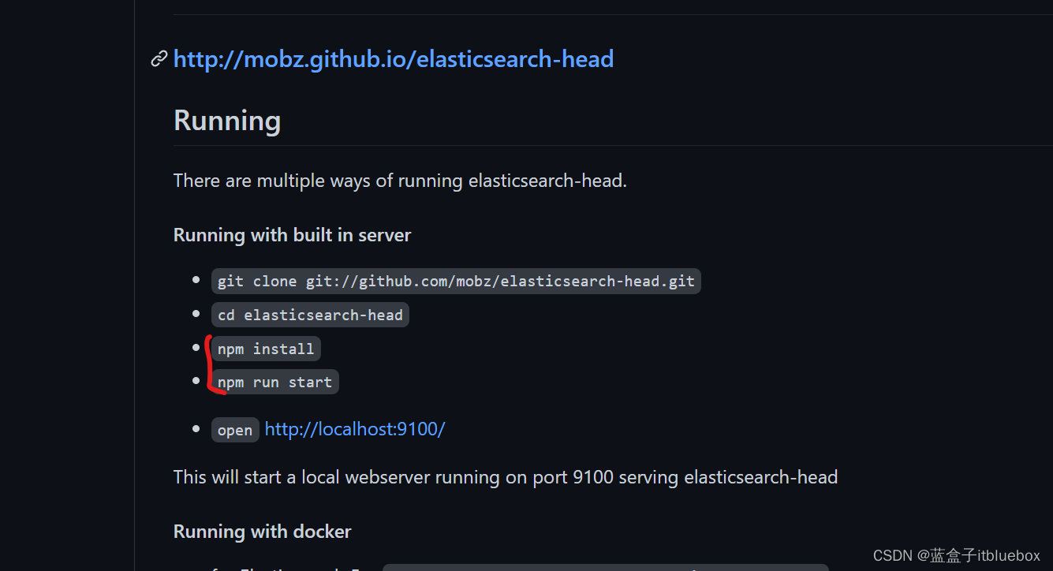Image resolution: width=1053 pixels, height=571 pixels.
Task: Click the bullet next to the "open" label
Action: click(196, 428)
